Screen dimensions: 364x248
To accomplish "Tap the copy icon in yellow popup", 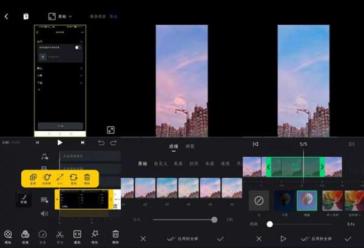I will click(x=33, y=178).
